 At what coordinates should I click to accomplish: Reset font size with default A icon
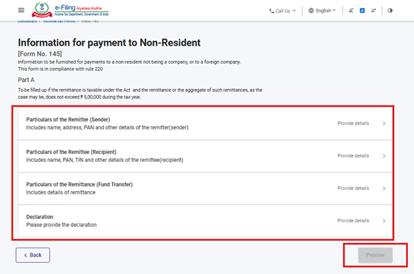(362, 11)
